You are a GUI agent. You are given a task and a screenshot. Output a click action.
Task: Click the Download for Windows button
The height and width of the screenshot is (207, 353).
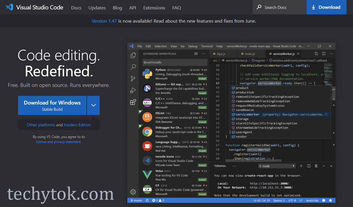point(52,105)
